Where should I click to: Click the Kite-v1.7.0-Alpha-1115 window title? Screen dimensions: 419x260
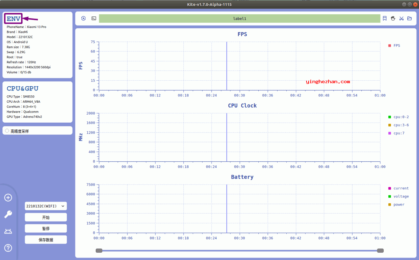[x=209, y=4]
